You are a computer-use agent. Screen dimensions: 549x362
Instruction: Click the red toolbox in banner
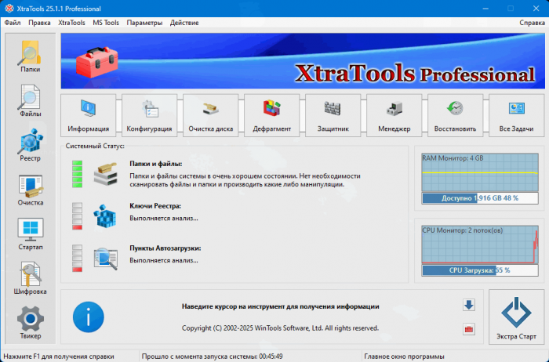tap(97, 62)
